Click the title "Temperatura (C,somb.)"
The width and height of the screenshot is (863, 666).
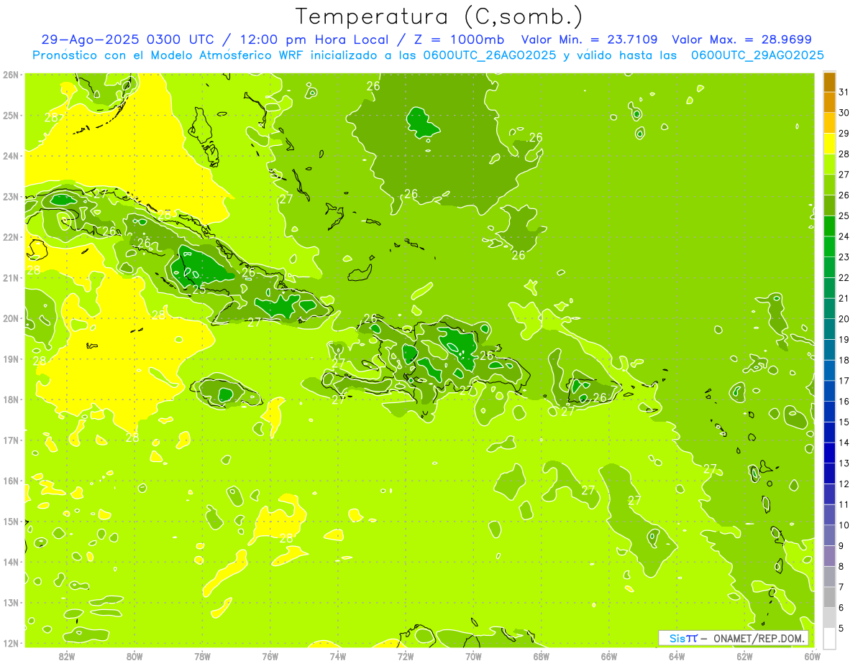pos(439,17)
